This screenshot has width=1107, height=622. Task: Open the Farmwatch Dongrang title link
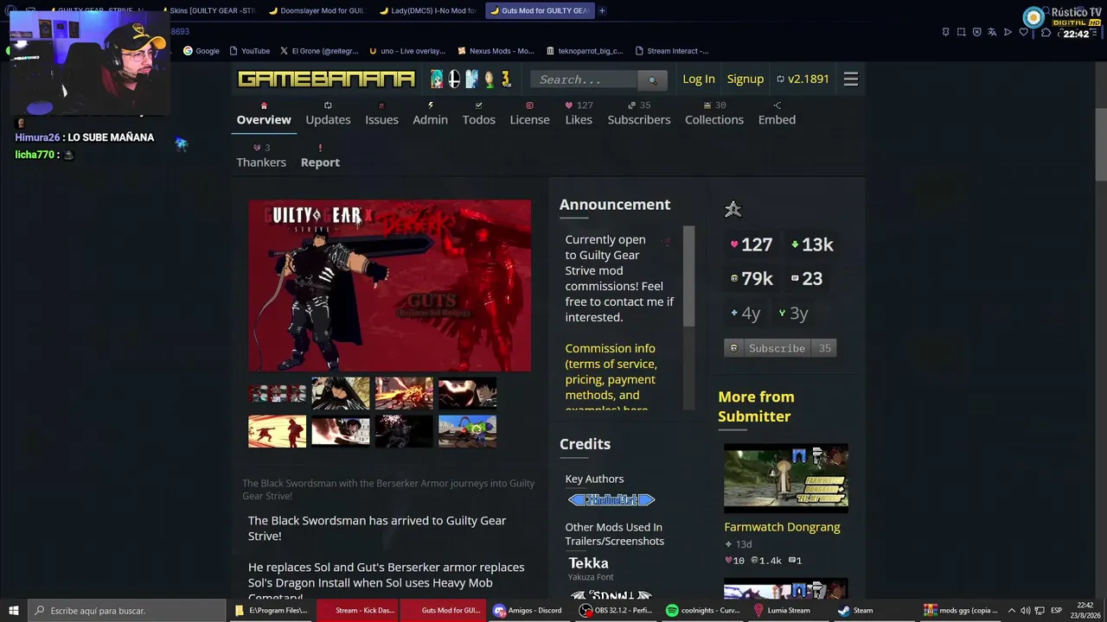click(x=782, y=527)
